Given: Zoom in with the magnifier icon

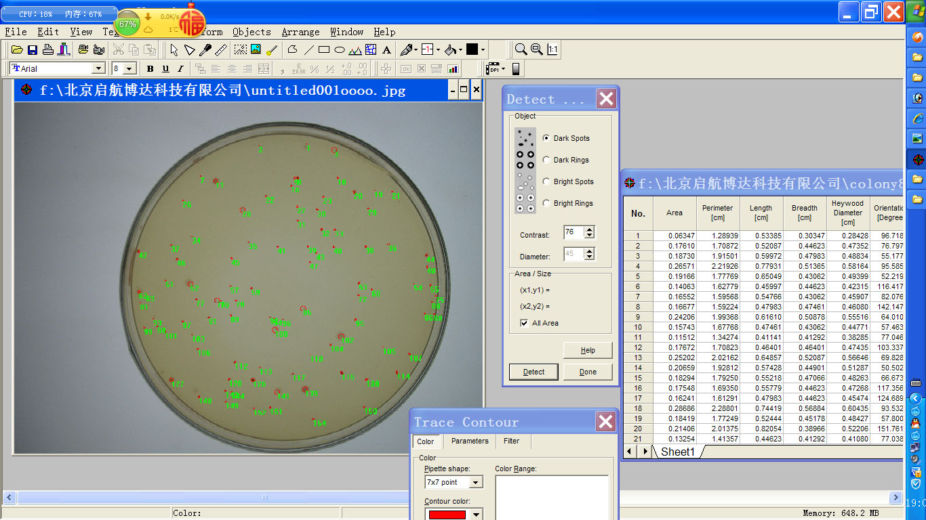Looking at the screenshot, I should coord(521,49).
